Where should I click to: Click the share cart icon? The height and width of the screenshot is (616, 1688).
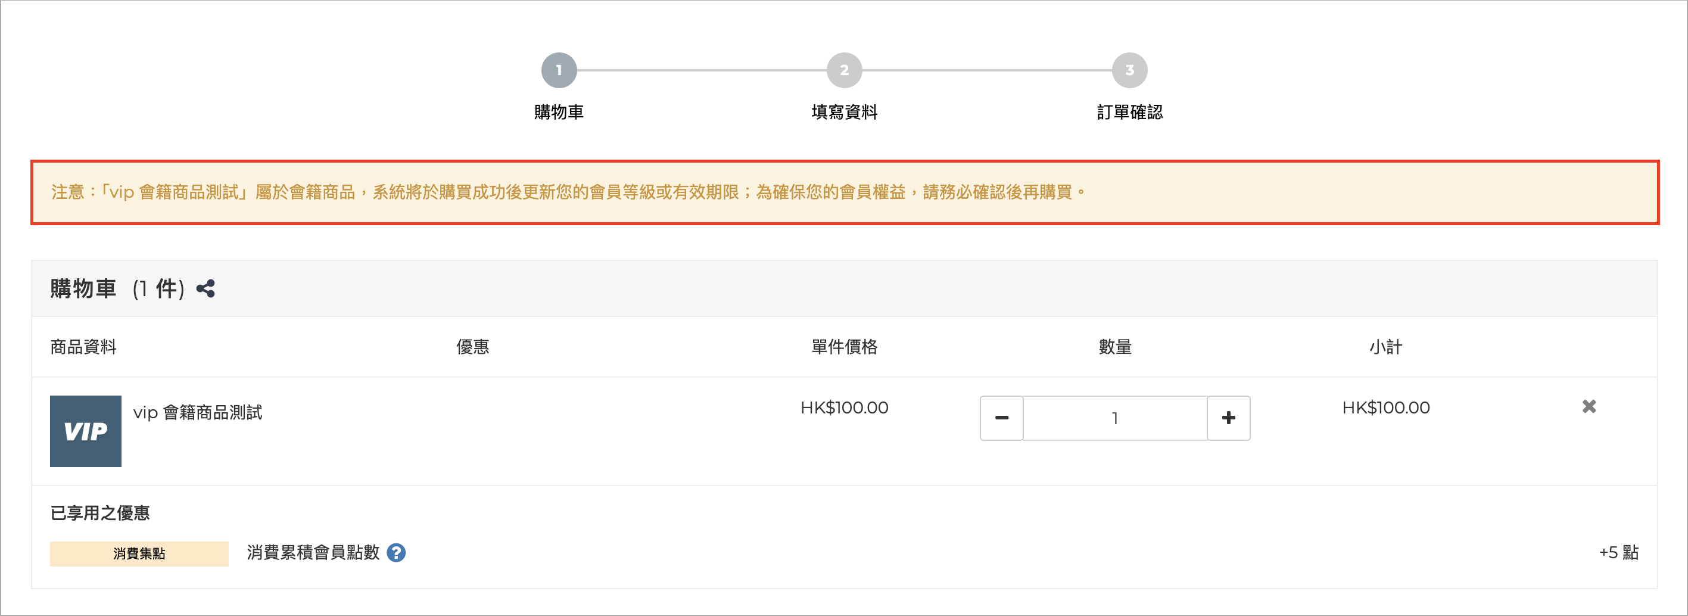(205, 288)
